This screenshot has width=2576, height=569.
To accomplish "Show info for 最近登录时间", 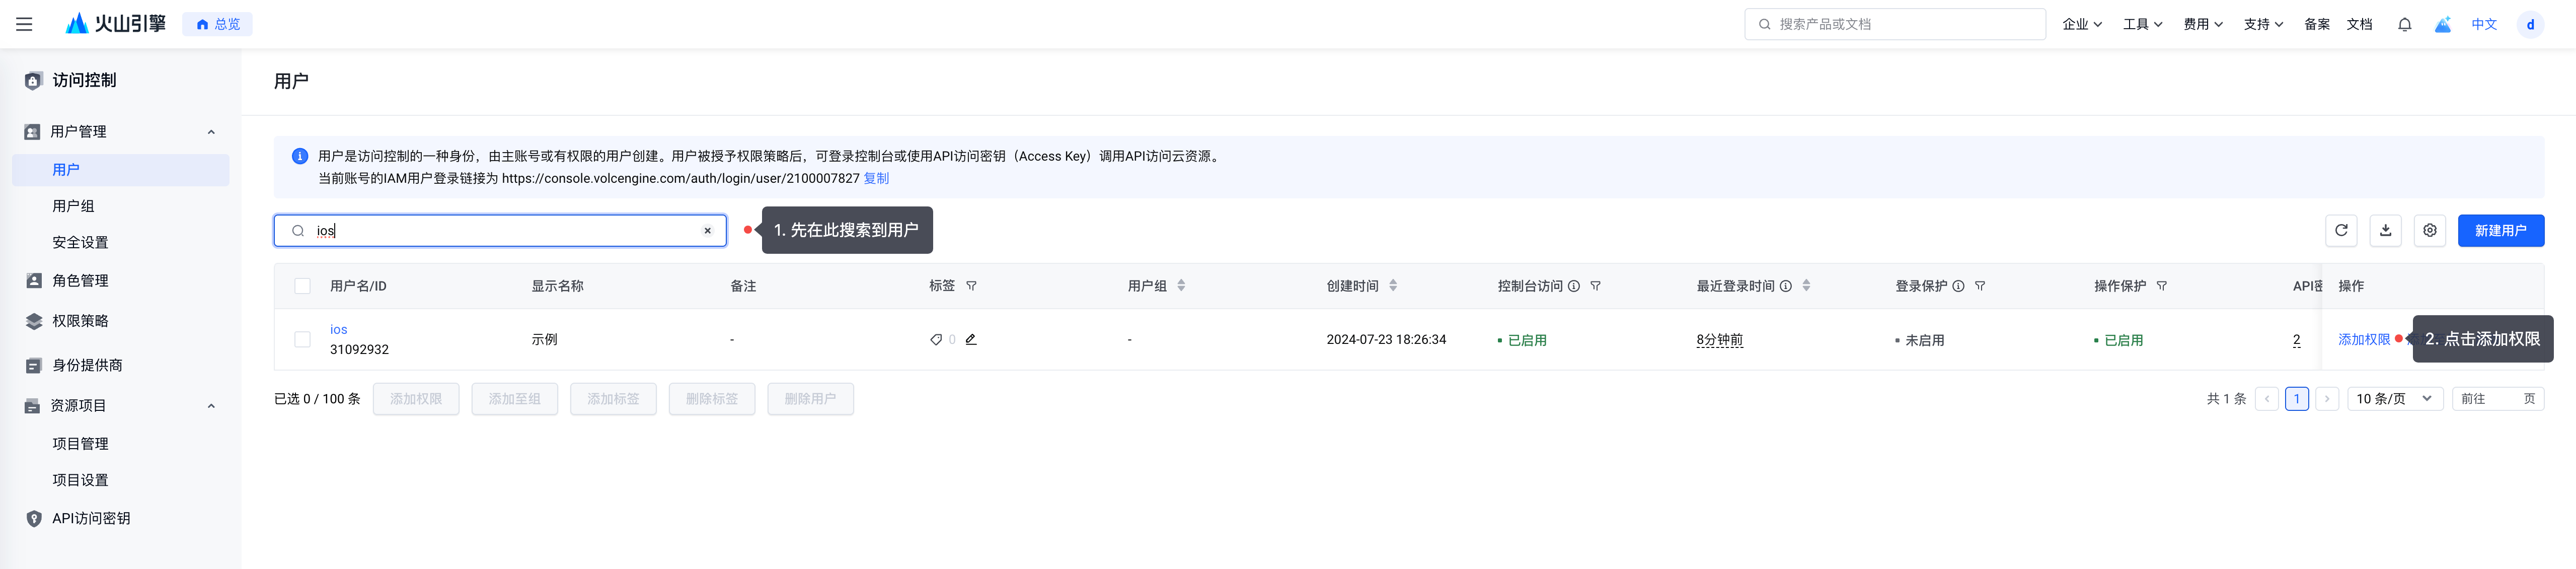I will click(1786, 286).
